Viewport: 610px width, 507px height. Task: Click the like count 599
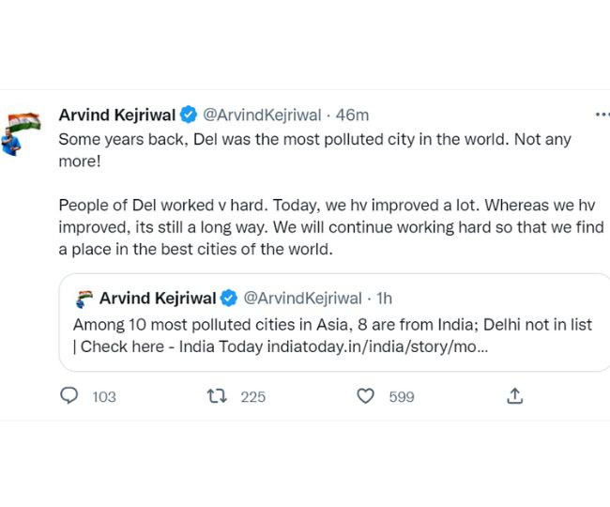[402, 397]
